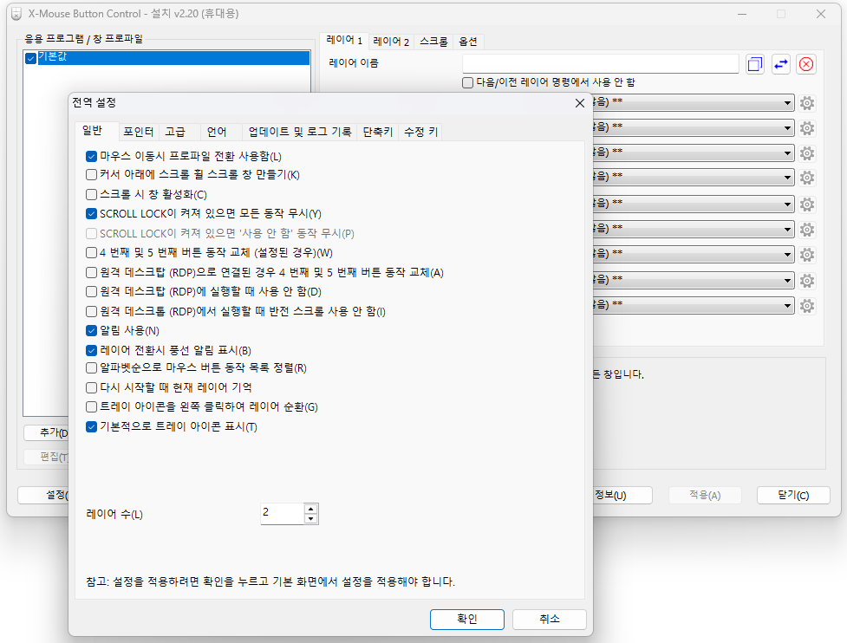Open the sixth row's gear settings icon

[x=807, y=230]
